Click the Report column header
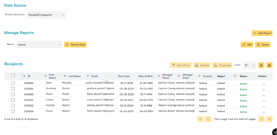The height and width of the screenshot is (135, 277). point(221,76)
